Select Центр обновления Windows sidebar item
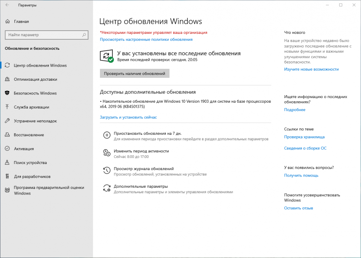 tap(40, 66)
